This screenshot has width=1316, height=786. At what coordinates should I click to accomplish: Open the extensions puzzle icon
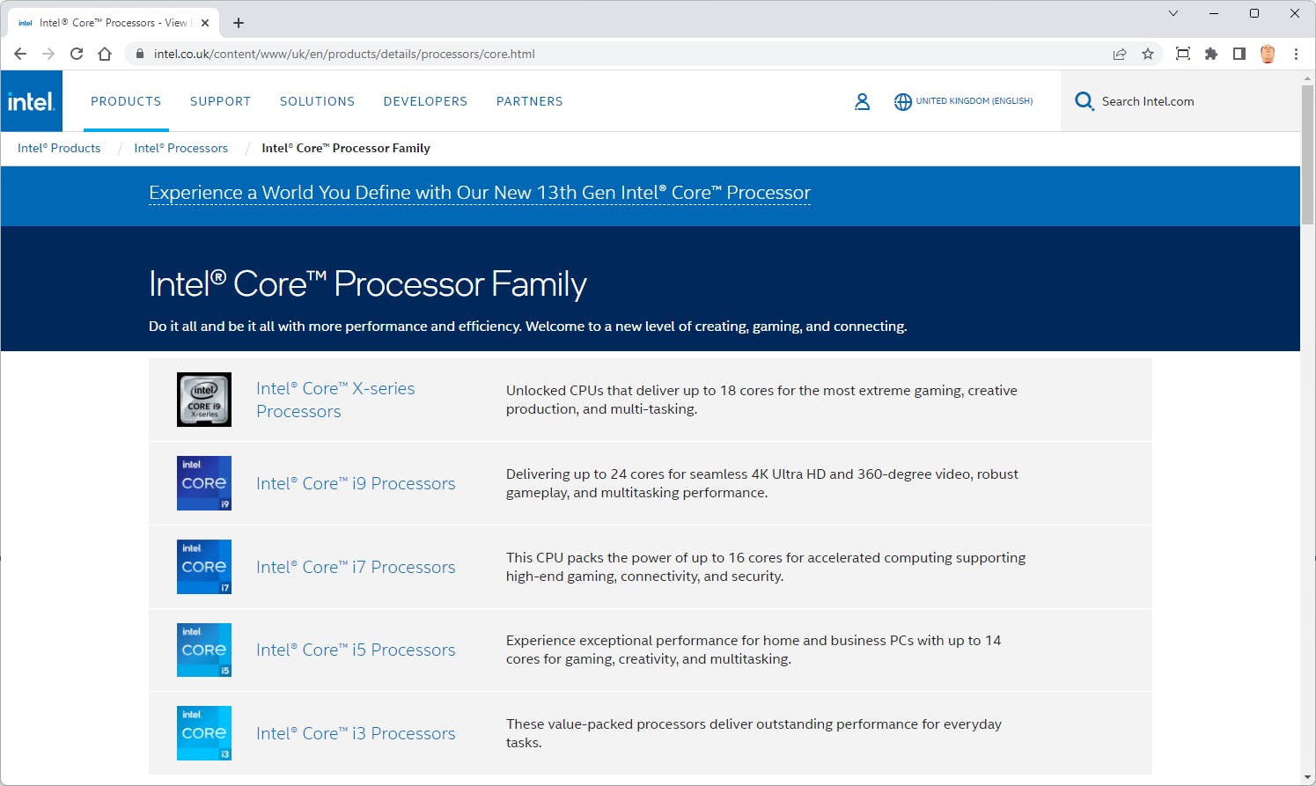pyautogui.click(x=1211, y=54)
